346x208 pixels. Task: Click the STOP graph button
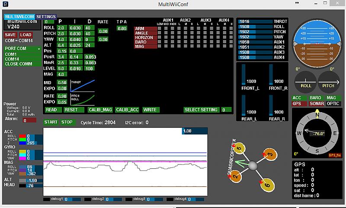tap(67, 122)
